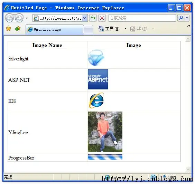This screenshot has width=195, height=184.
Task: Minimize the Internet Explorer window
Action: tap(171, 8)
